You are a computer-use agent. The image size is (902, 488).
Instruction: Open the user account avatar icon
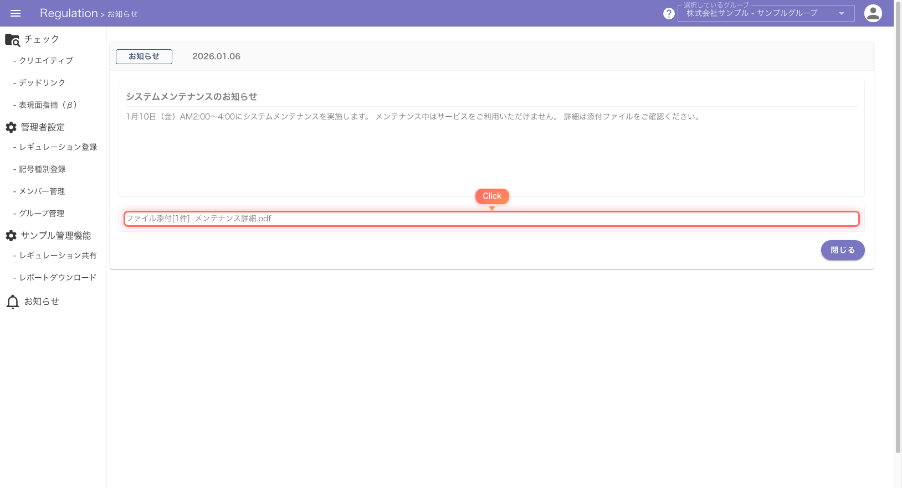point(873,13)
